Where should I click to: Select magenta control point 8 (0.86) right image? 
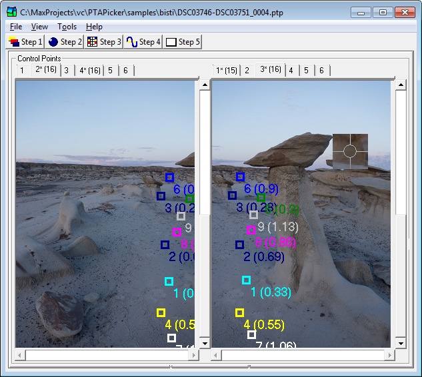click(251, 230)
